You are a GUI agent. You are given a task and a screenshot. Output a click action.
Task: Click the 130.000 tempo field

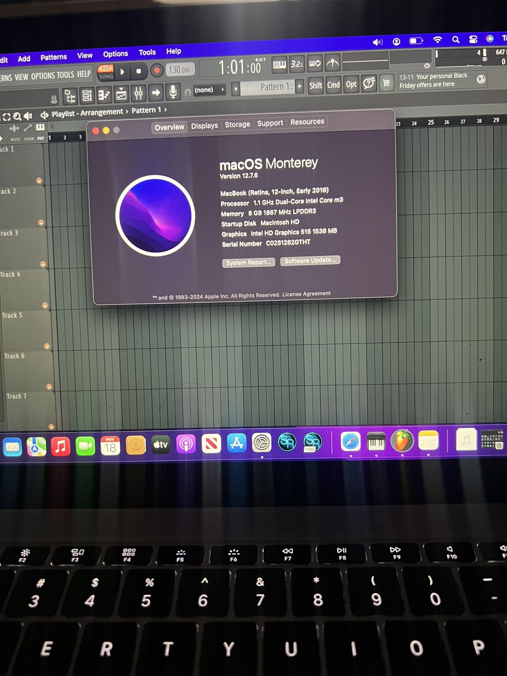[x=180, y=70]
